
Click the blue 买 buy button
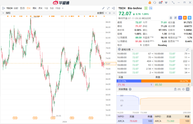[x=180, y=18]
